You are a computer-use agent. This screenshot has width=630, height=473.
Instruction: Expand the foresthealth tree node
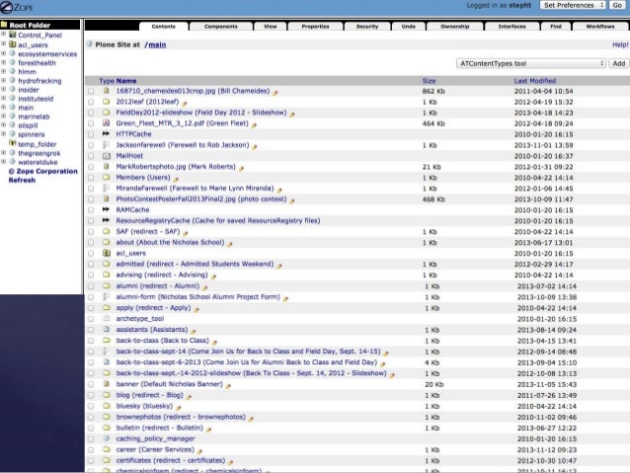3,62
